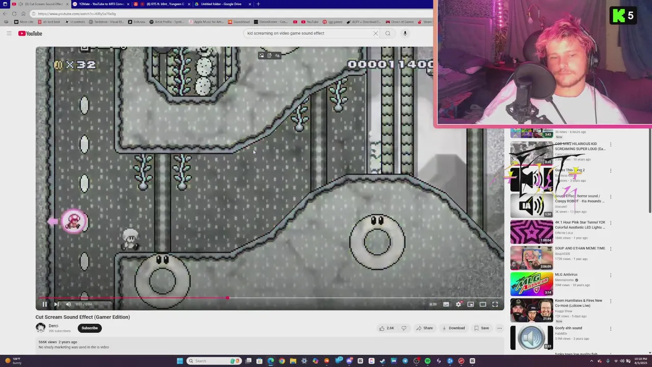Viewport: 652px width, 367px height.
Task: Open Derci channel name link
Action: point(53,326)
